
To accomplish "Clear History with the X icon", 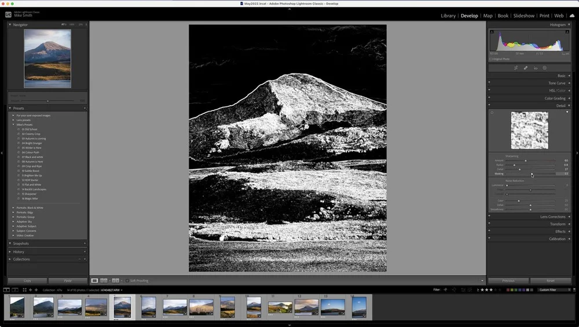I will click(85, 252).
